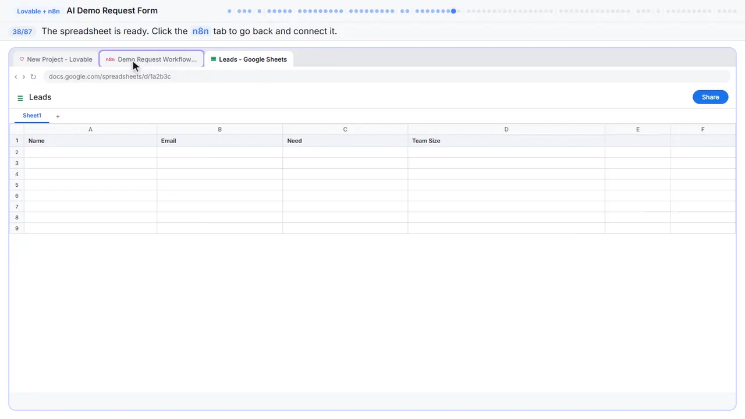
Task: Click the URL address bar
Action: [x=386, y=76]
